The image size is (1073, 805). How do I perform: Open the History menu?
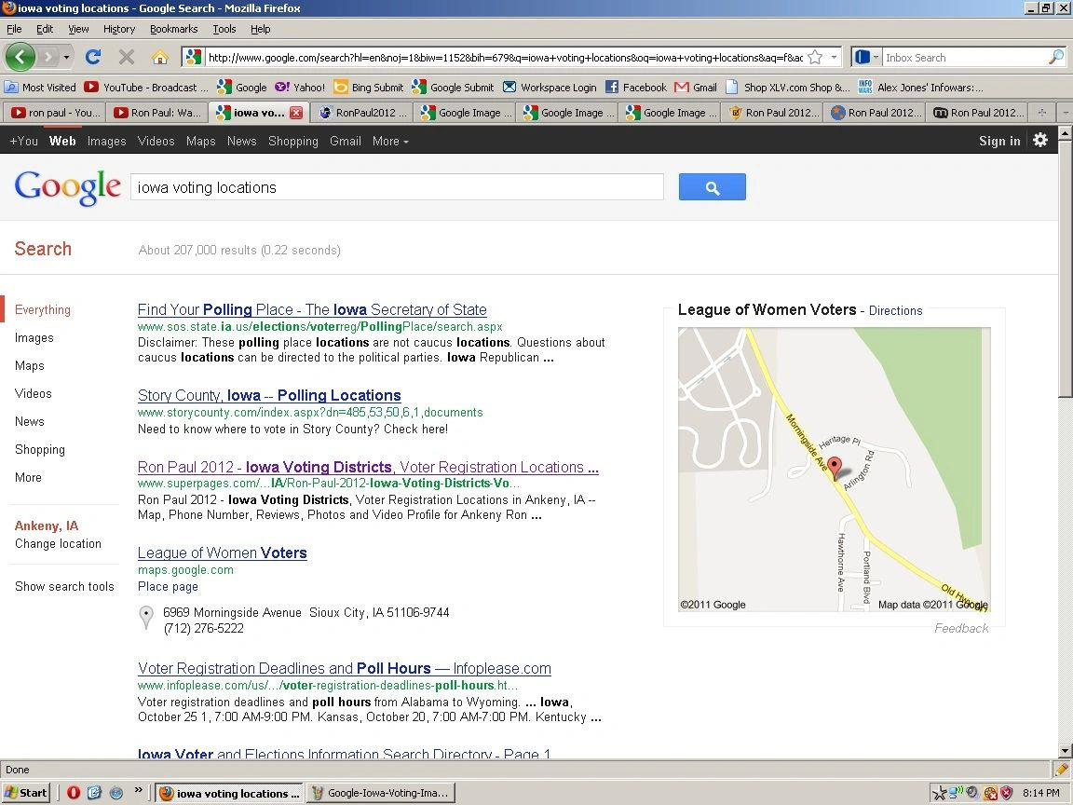[119, 29]
